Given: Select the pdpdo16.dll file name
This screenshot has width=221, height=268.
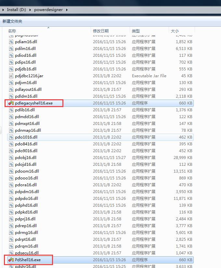Looking at the screenshot, I should coord(27,199).
